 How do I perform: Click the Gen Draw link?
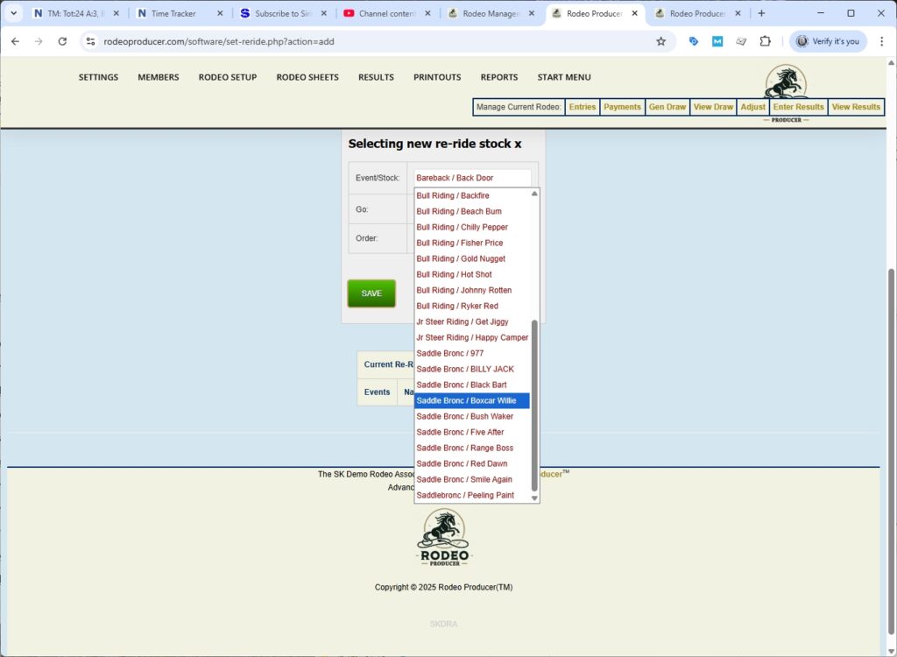[667, 107]
